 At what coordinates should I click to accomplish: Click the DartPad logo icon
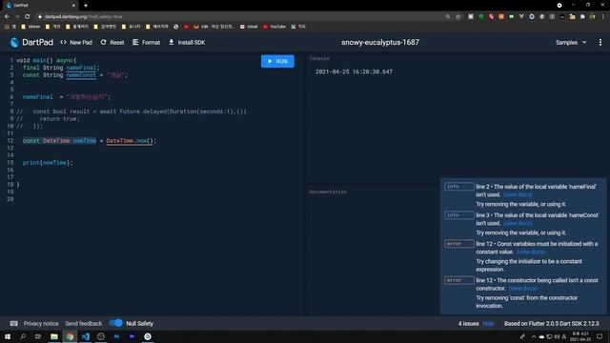click(14, 42)
